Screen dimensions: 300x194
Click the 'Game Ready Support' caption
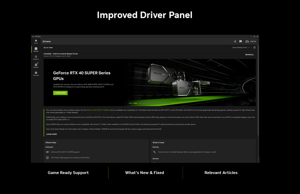pyautogui.click(x=68, y=172)
